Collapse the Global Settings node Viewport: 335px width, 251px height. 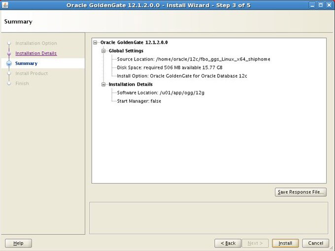[x=103, y=51]
